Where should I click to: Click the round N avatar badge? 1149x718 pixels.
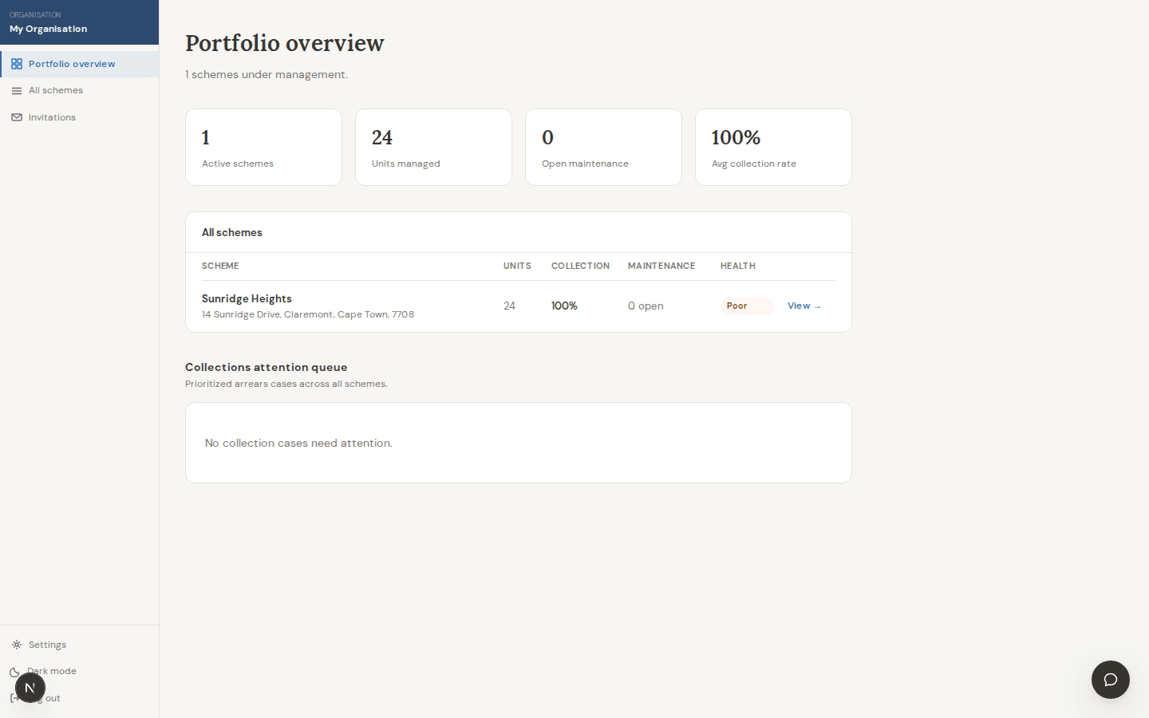(x=30, y=688)
